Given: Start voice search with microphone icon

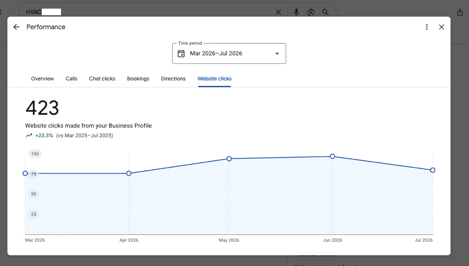Looking at the screenshot, I should (x=296, y=12).
